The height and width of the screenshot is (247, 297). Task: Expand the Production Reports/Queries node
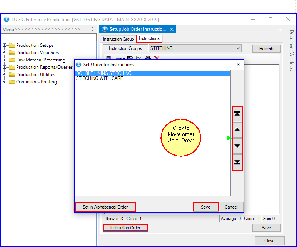pos(5,67)
